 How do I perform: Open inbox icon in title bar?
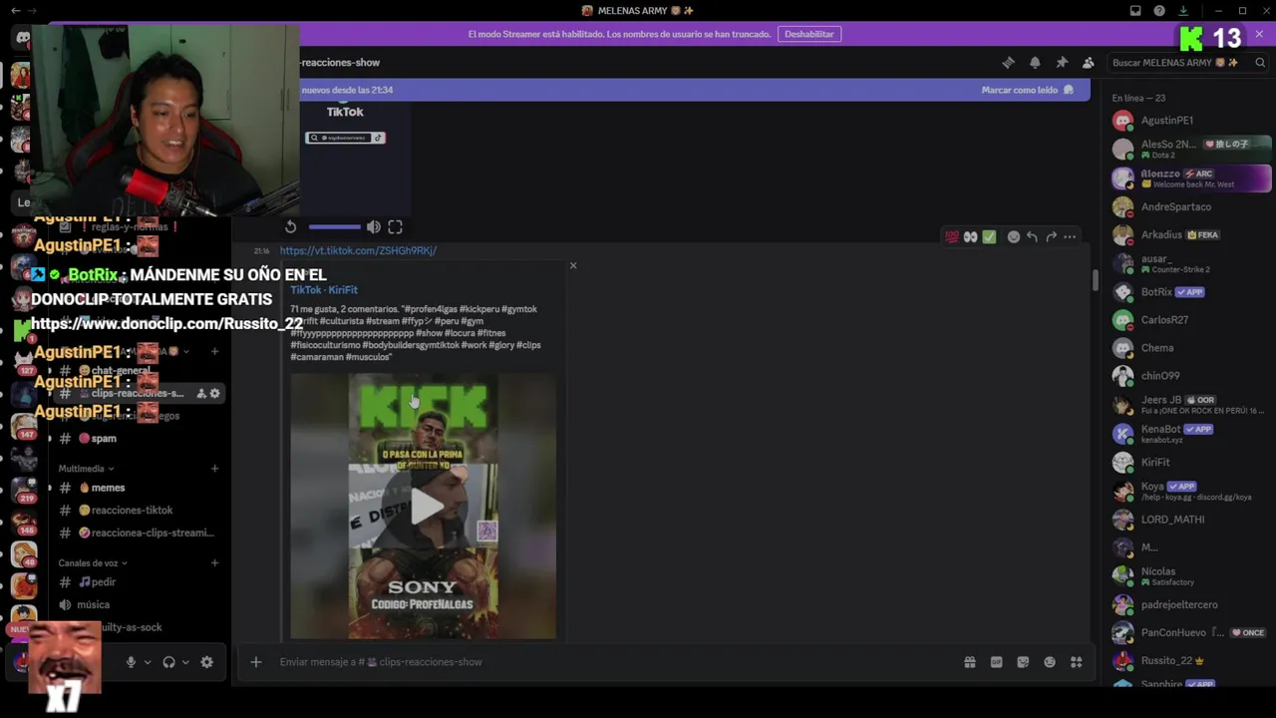[1135, 11]
